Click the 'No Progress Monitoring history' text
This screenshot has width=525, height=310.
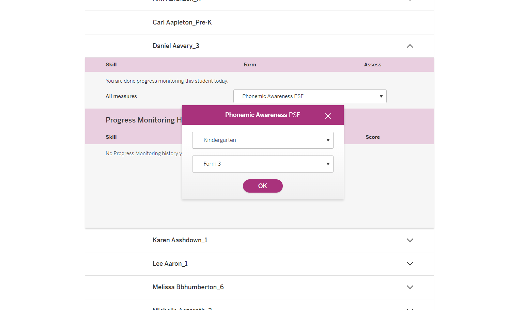tap(143, 153)
